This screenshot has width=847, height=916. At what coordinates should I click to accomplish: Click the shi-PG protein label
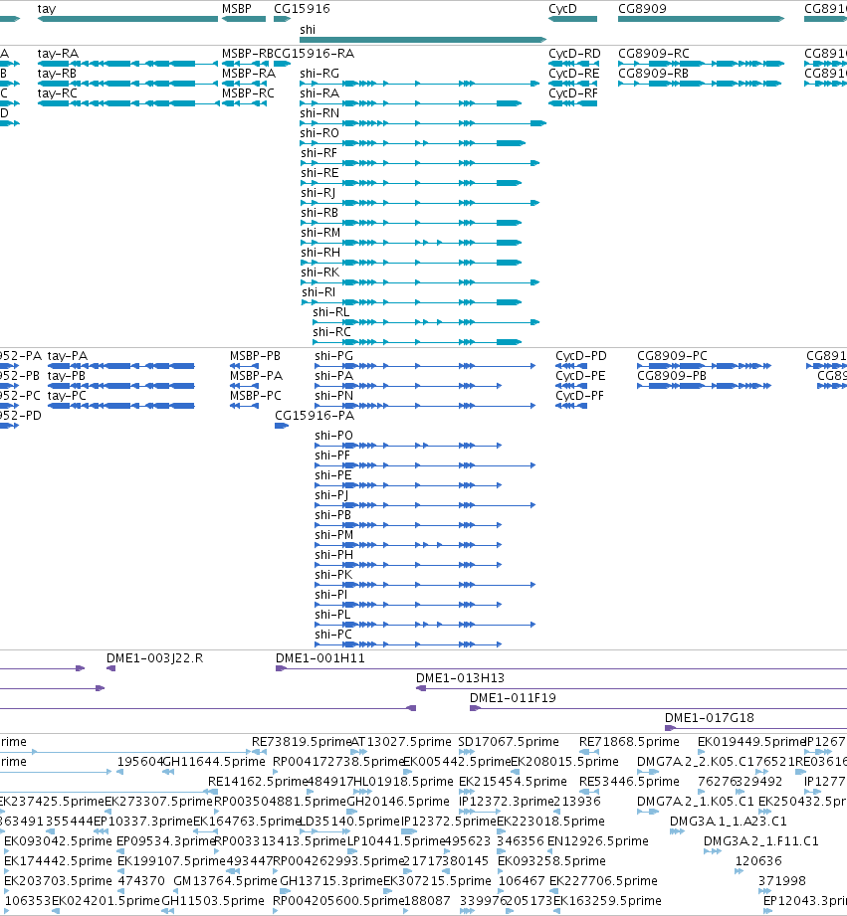point(334,356)
